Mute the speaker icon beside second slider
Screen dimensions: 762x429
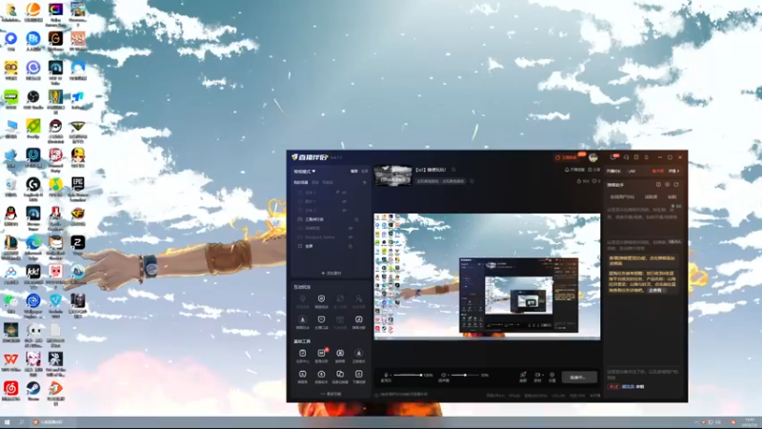(443, 375)
